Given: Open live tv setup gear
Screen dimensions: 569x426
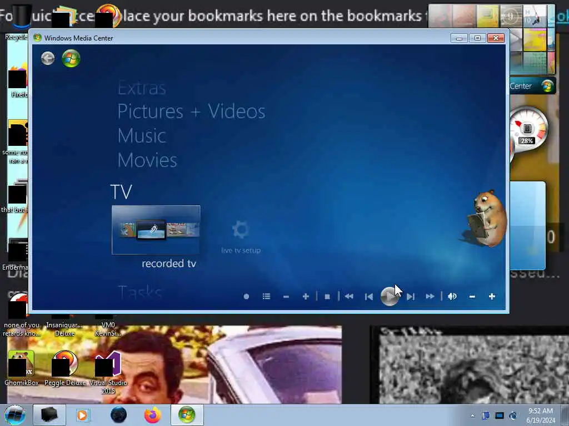Looking at the screenshot, I should [x=241, y=230].
